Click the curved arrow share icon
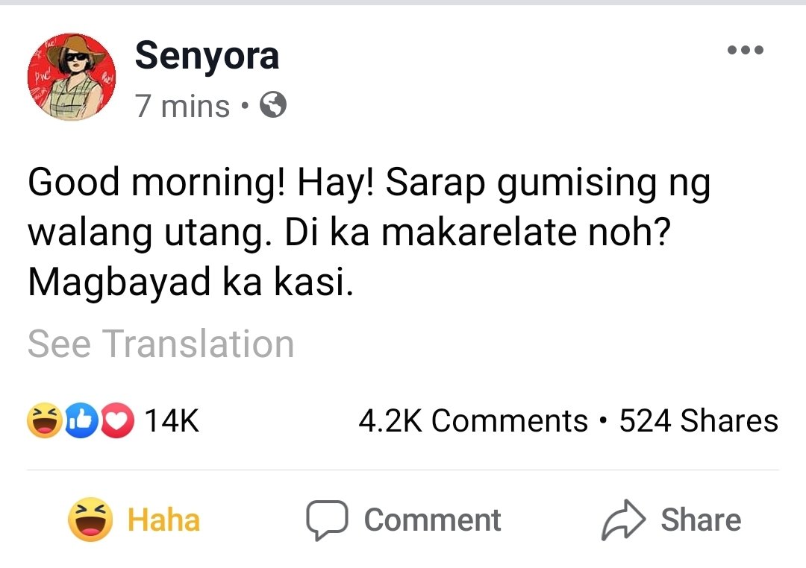This screenshot has height=568, width=806. [623, 520]
